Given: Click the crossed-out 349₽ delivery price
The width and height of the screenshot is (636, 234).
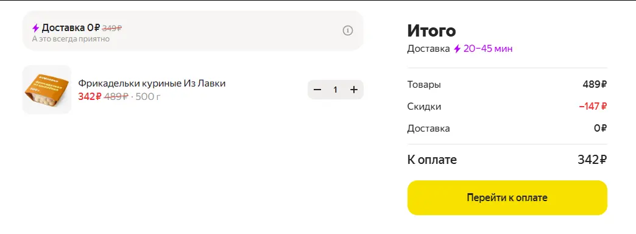Looking at the screenshot, I should click(x=112, y=28).
